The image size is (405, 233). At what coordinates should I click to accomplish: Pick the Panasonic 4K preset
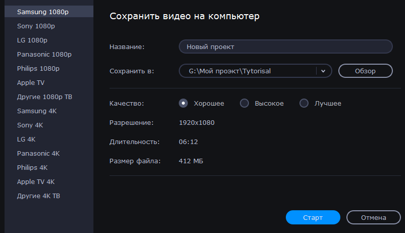pos(38,153)
